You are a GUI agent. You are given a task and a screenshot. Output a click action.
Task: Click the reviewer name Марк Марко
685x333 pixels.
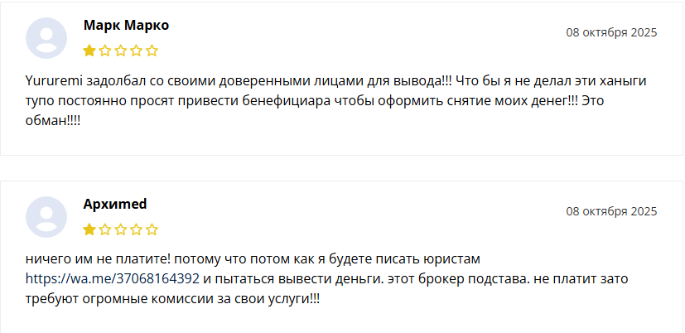pos(126,26)
